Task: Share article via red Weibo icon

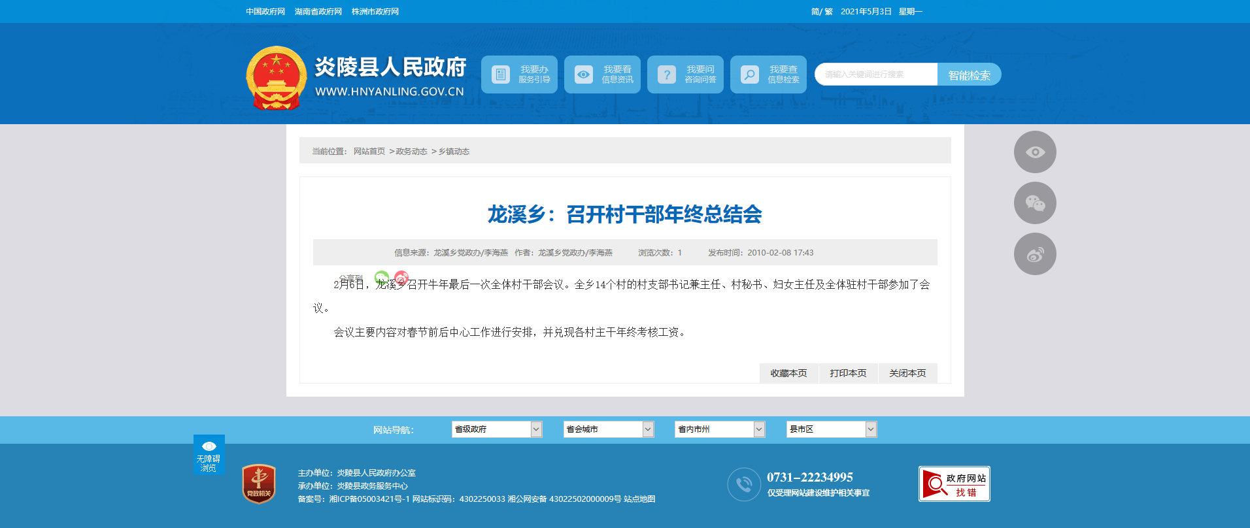Action: point(401,278)
